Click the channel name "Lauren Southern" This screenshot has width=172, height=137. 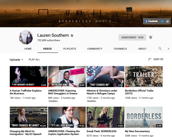point(53,35)
